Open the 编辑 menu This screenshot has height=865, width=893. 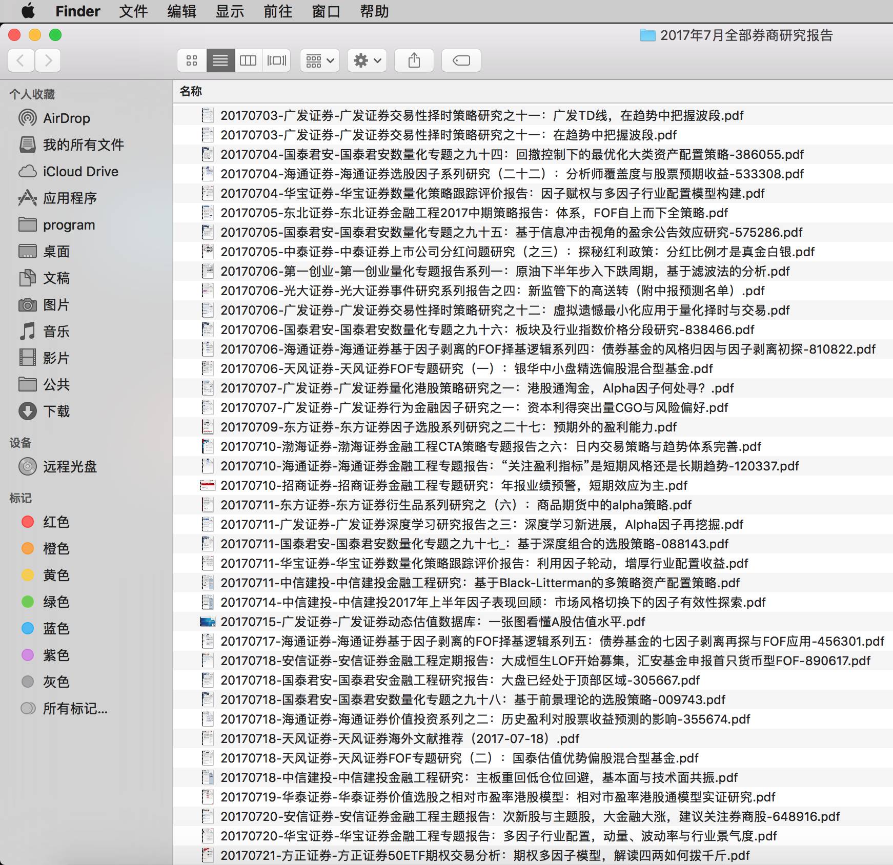181,11
